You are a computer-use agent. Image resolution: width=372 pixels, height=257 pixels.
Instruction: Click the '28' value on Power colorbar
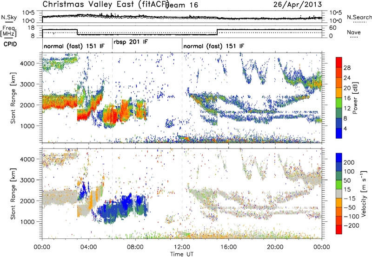(x=347, y=68)
